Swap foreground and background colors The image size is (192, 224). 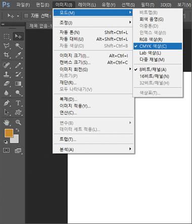tap(17, 130)
